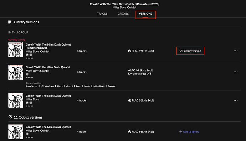Open the 'Cookin' With the Miles Davis Quintet' ALAC title
Viewport: 246px width, 141px height.
48,67
